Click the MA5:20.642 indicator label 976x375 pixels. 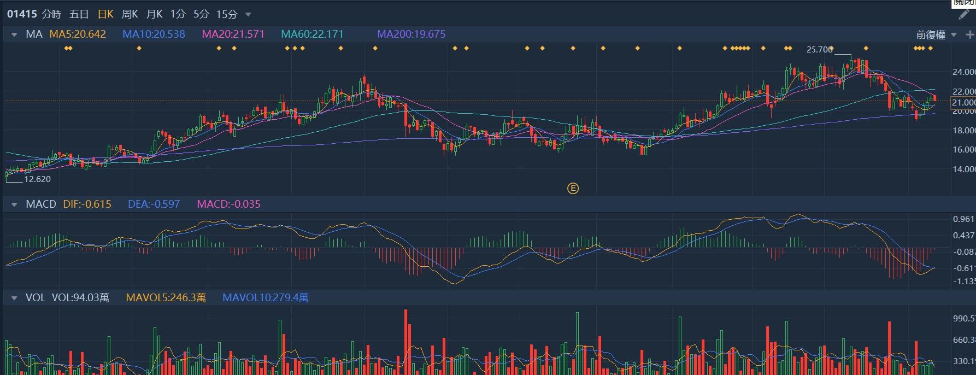tap(78, 34)
